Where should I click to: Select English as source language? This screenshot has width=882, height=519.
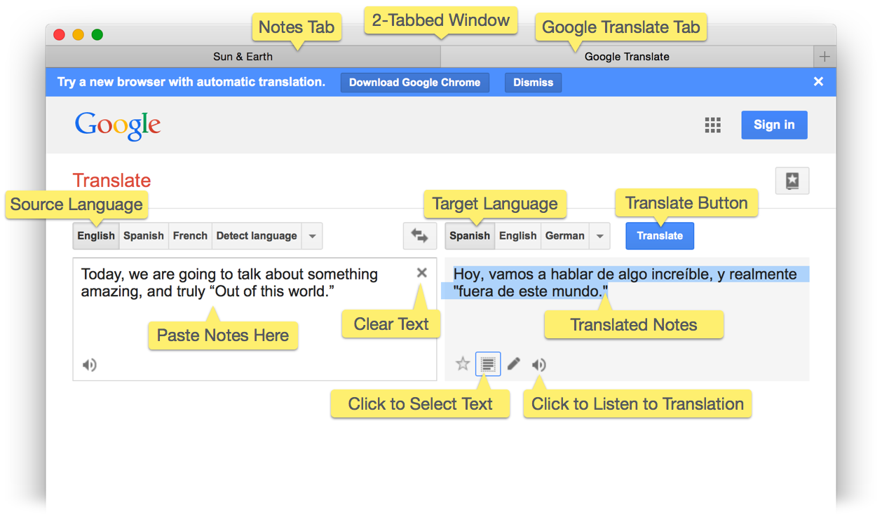(x=96, y=236)
